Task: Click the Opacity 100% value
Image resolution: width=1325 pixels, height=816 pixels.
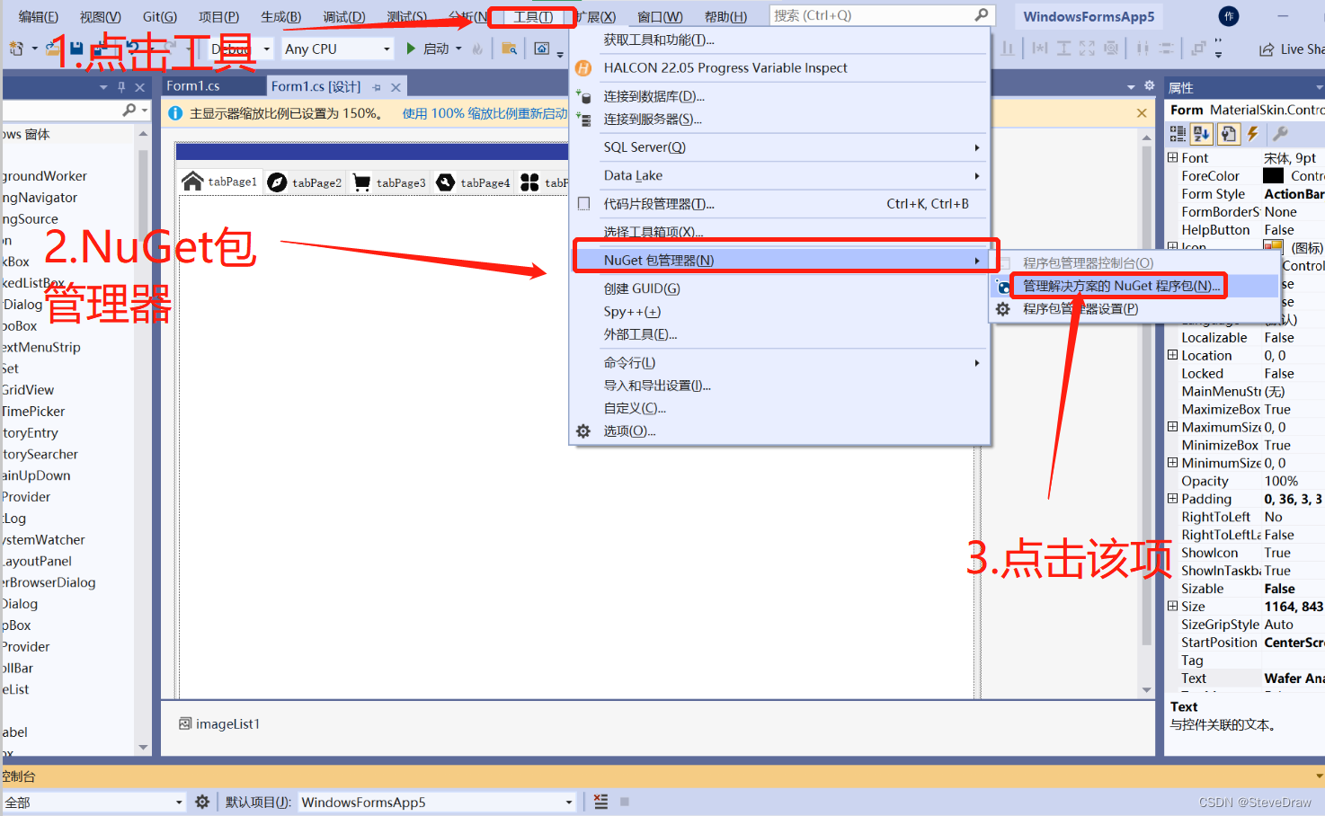Action: coord(1281,481)
